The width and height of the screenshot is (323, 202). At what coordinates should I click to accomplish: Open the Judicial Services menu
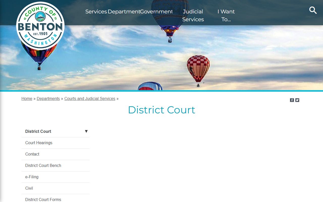(x=193, y=15)
